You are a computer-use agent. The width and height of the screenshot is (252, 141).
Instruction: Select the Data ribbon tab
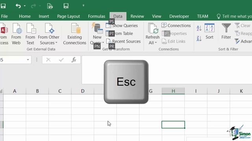tap(118, 16)
